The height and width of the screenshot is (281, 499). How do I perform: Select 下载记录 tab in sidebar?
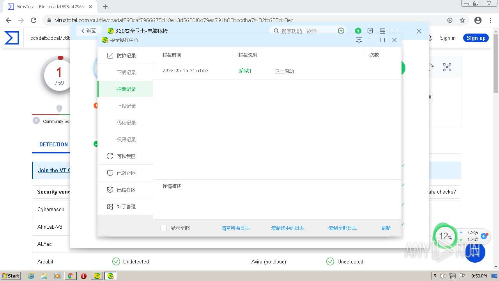point(126,73)
